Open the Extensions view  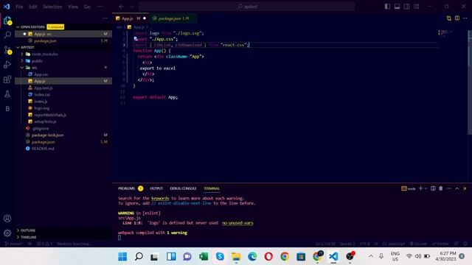(x=7, y=79)
